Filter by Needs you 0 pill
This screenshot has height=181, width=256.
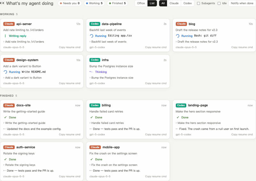pyautogui.click(x=70, y=3)
